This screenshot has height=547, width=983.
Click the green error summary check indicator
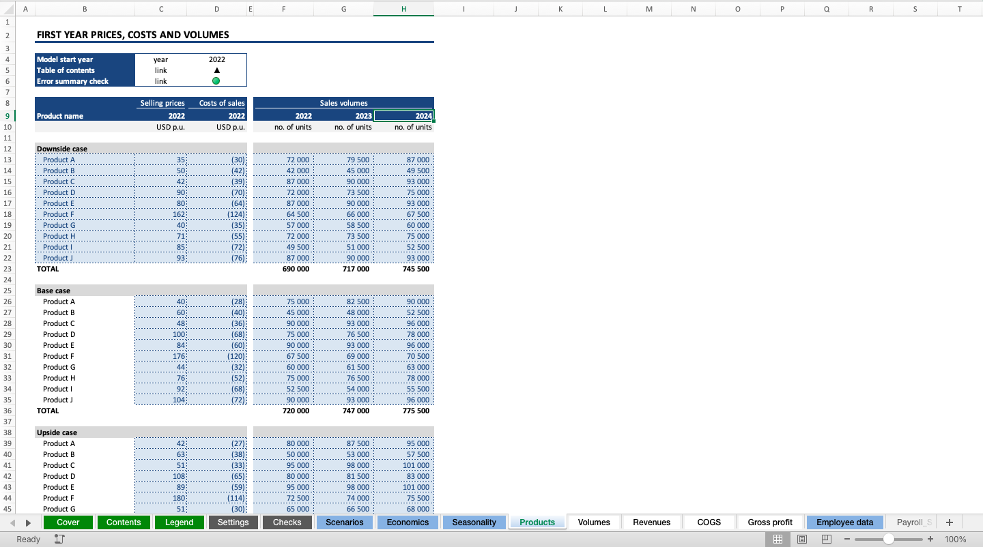tap(216, 81)
